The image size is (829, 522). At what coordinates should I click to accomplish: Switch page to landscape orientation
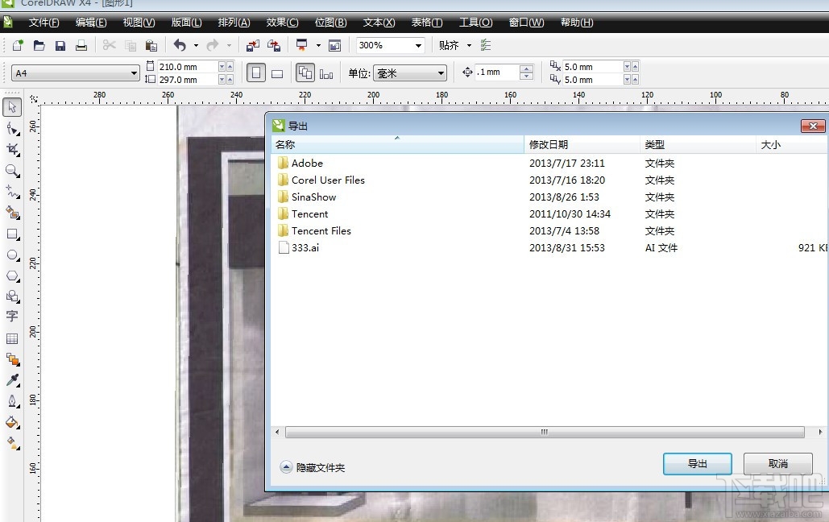point(276,72)
